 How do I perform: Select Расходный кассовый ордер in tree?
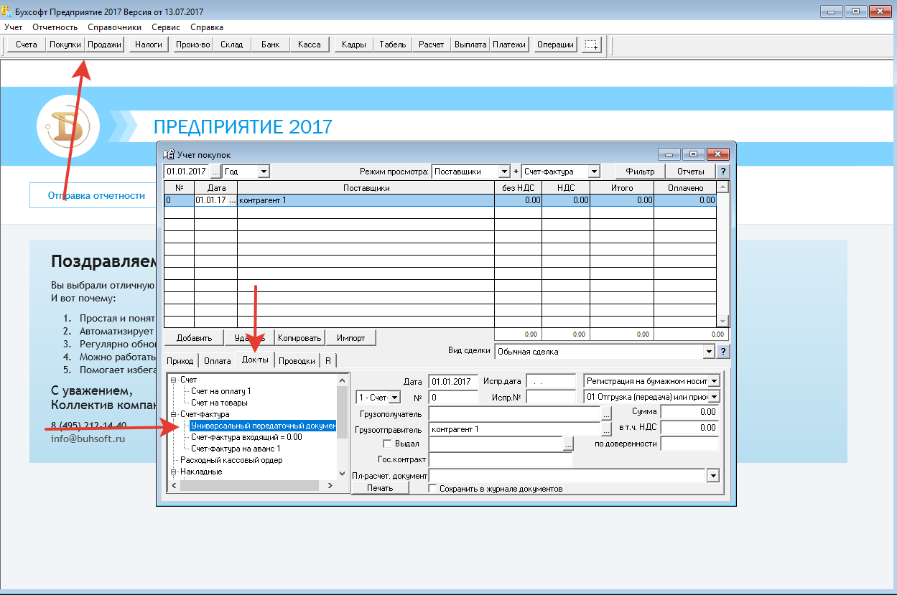pyautogui.click(x=231, y=460)
